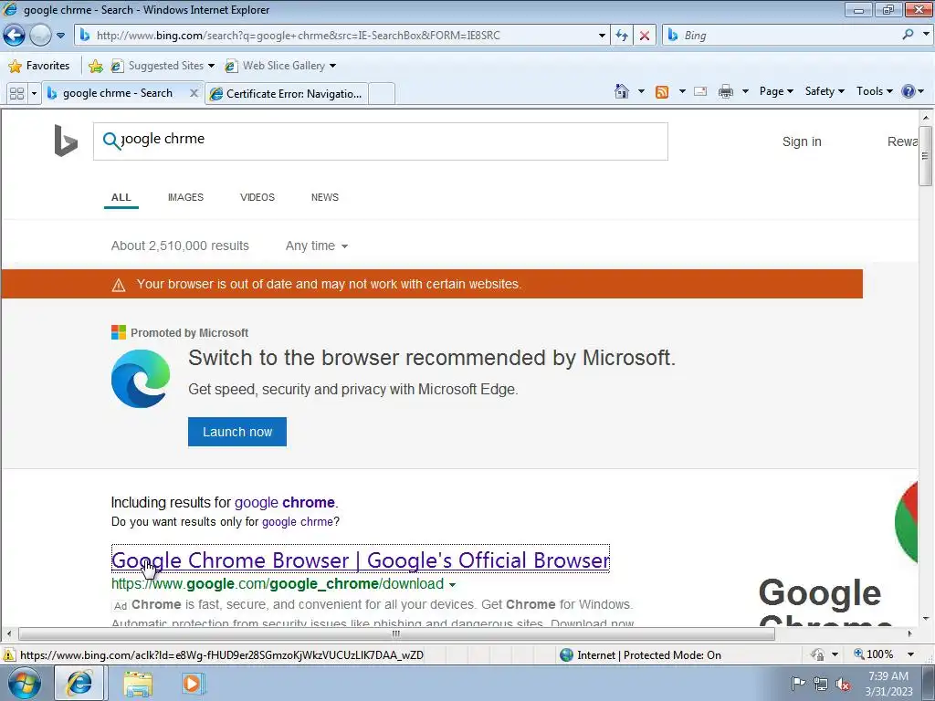Click the browser out of date warning banner
The image size is (935, 701).
(x=432, y=284)
